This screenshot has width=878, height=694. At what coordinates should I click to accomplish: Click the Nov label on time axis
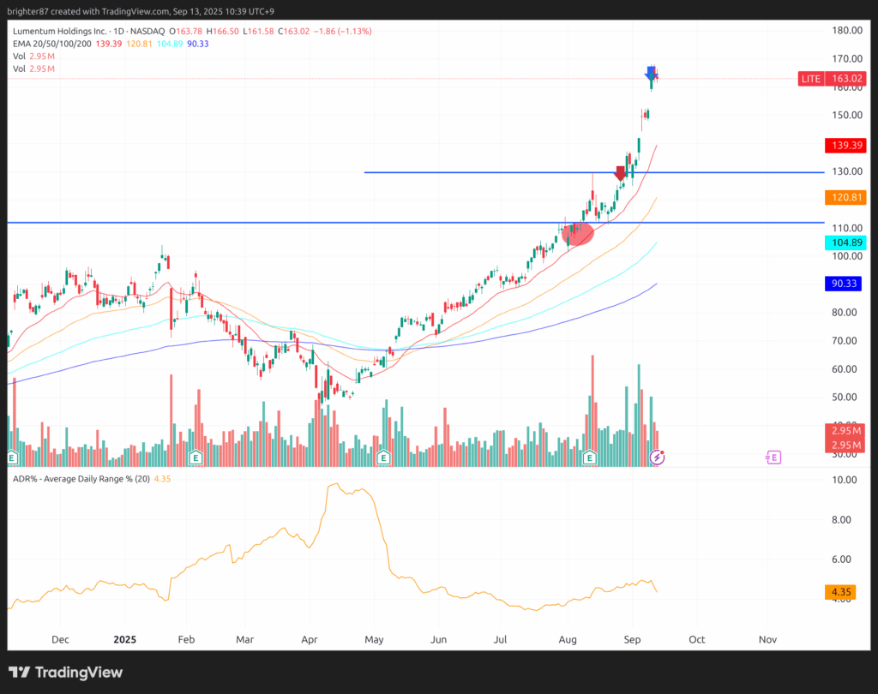coord(767,639)
